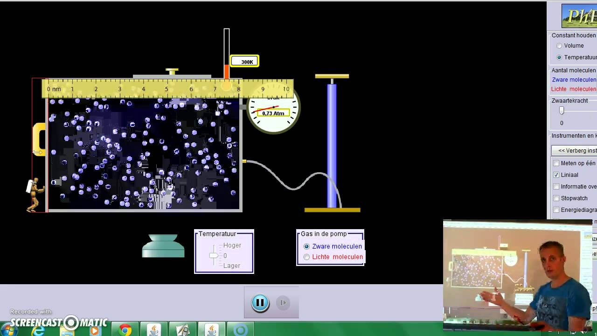Click the Zwaartekracht slider thumb
Viewport: 597px width, 336px height.
562,111
